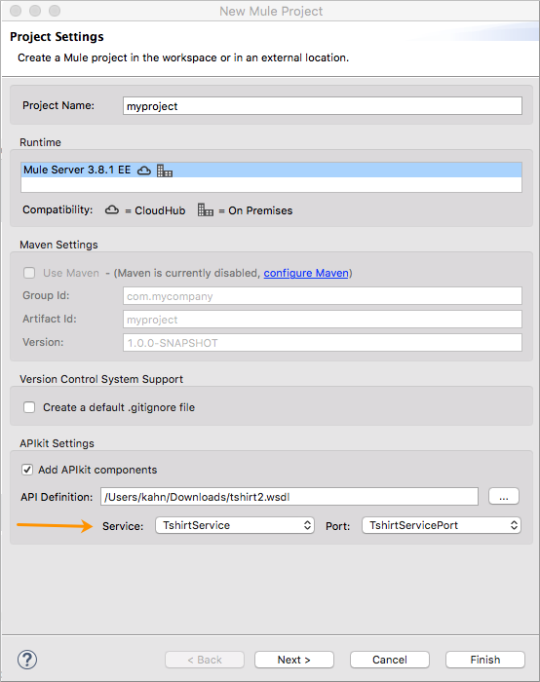540x682 pixels.
Task: Open the Service dropdown showing TshirtService
Action: (x=235, y=525)
